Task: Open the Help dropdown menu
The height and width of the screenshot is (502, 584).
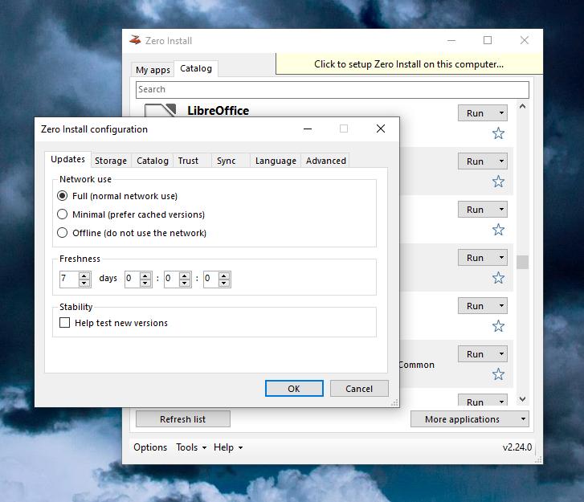Action: pos(228,447)
